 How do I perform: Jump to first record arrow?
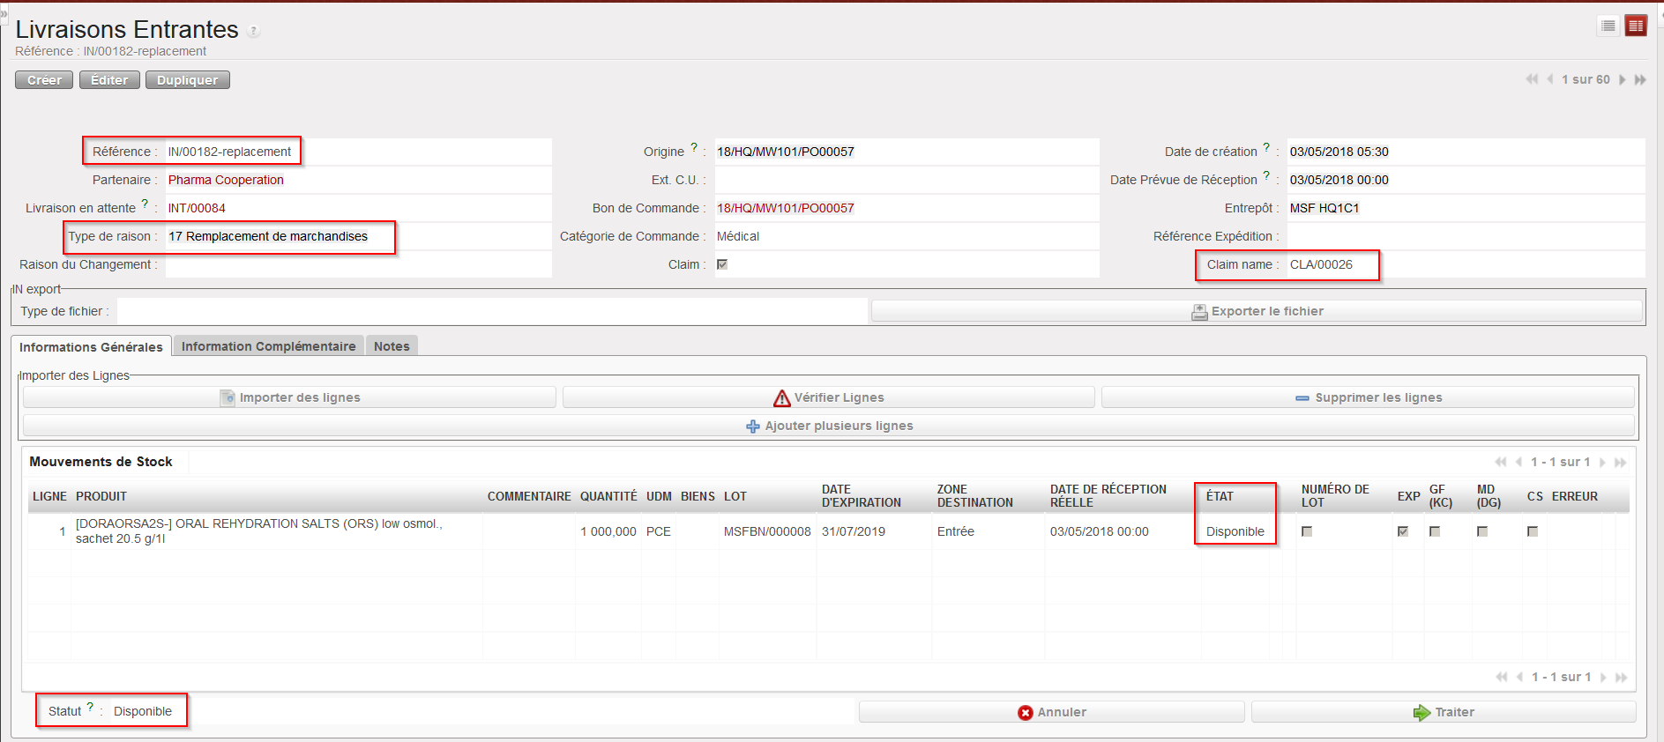click(x=1532, y=79)
